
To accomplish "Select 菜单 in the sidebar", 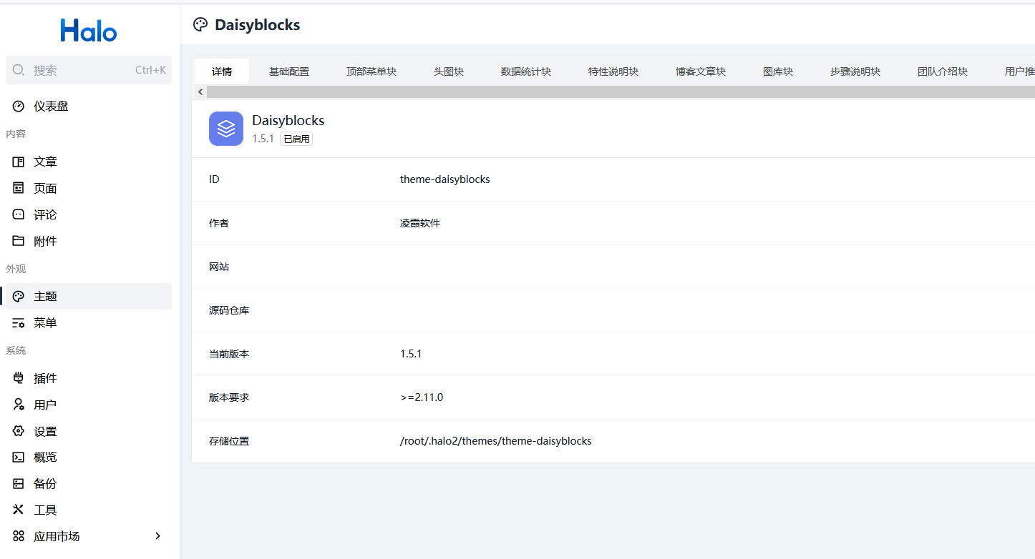I will (89, 323).
